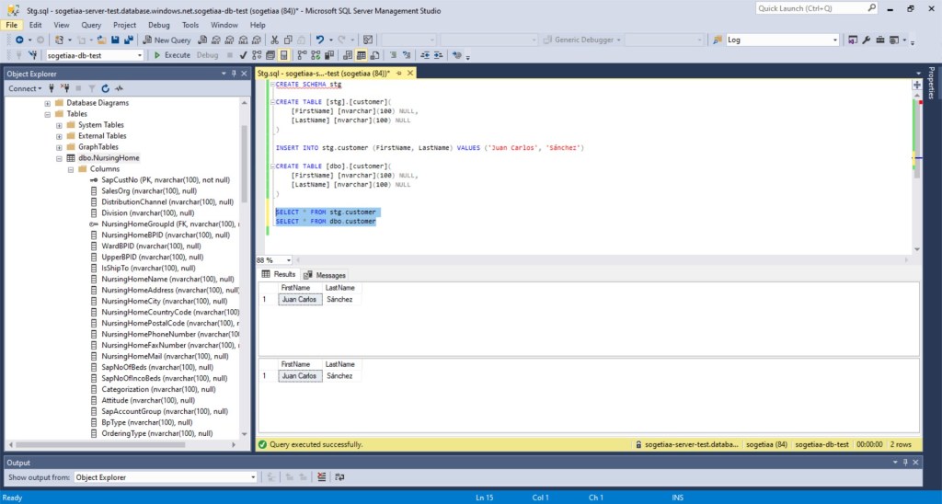This screenshot has height=504, width=942.
Task: Click the Undo arrow icon
Action: click(x=319, y=40)
